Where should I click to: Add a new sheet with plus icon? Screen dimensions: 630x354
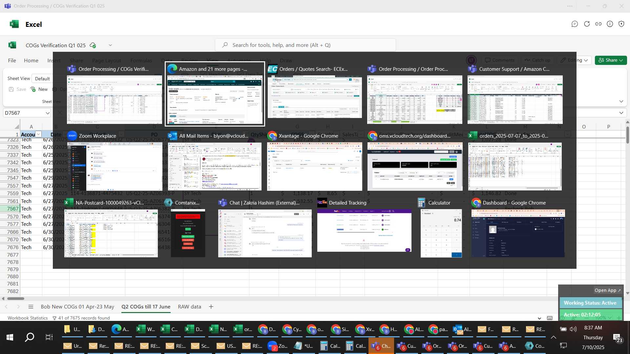[x=211, y=307]
